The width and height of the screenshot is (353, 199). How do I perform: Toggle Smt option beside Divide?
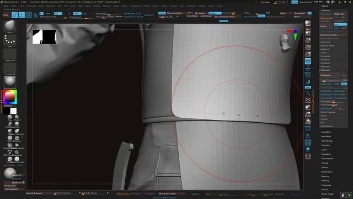pos(340,24)
